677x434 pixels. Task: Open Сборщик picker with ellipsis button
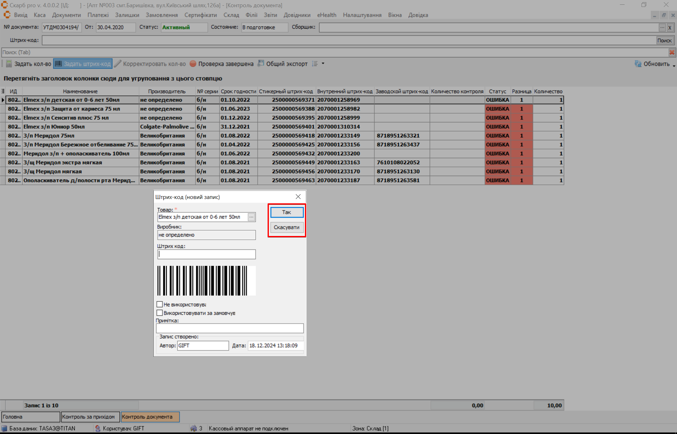(x=662, y=27)
